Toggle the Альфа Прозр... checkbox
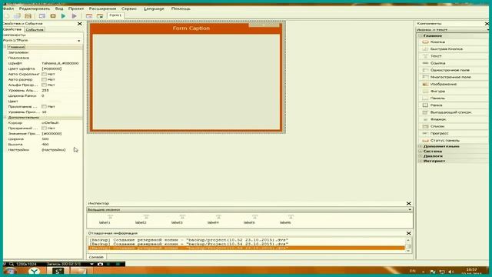The height and width of the screenshot is (277, 492). 44,85
